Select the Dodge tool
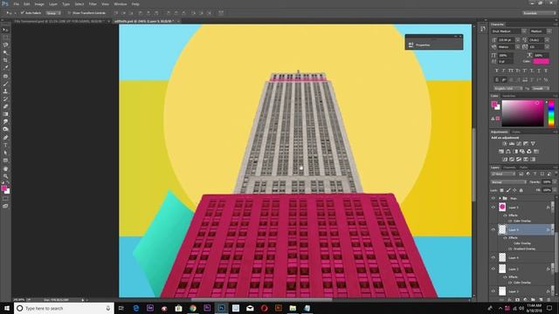Screen dimensions: 559x314 pyautogui.click(x=5, y=129)
